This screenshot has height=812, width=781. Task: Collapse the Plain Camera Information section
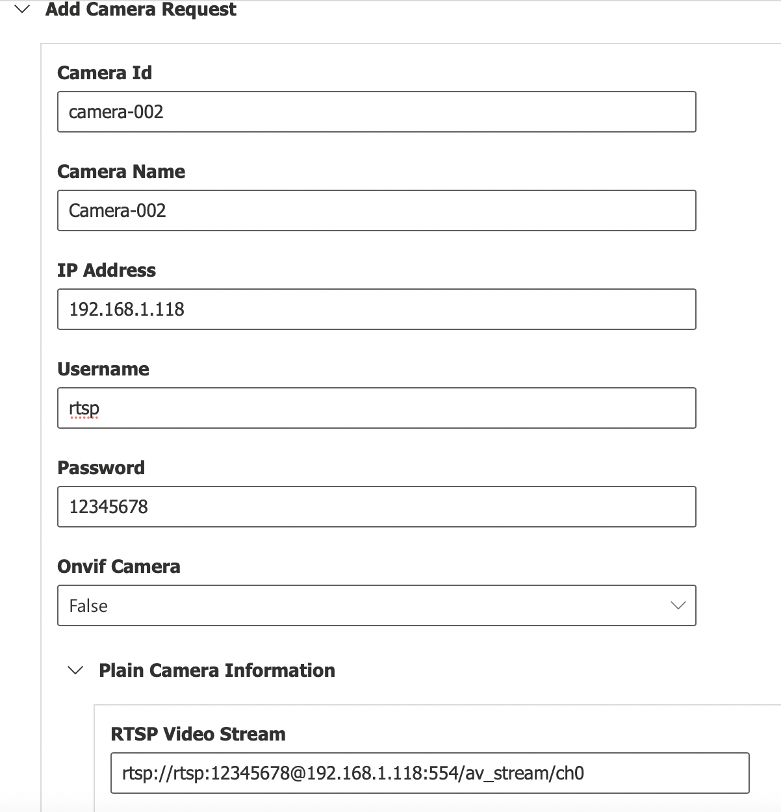(75, 670)
